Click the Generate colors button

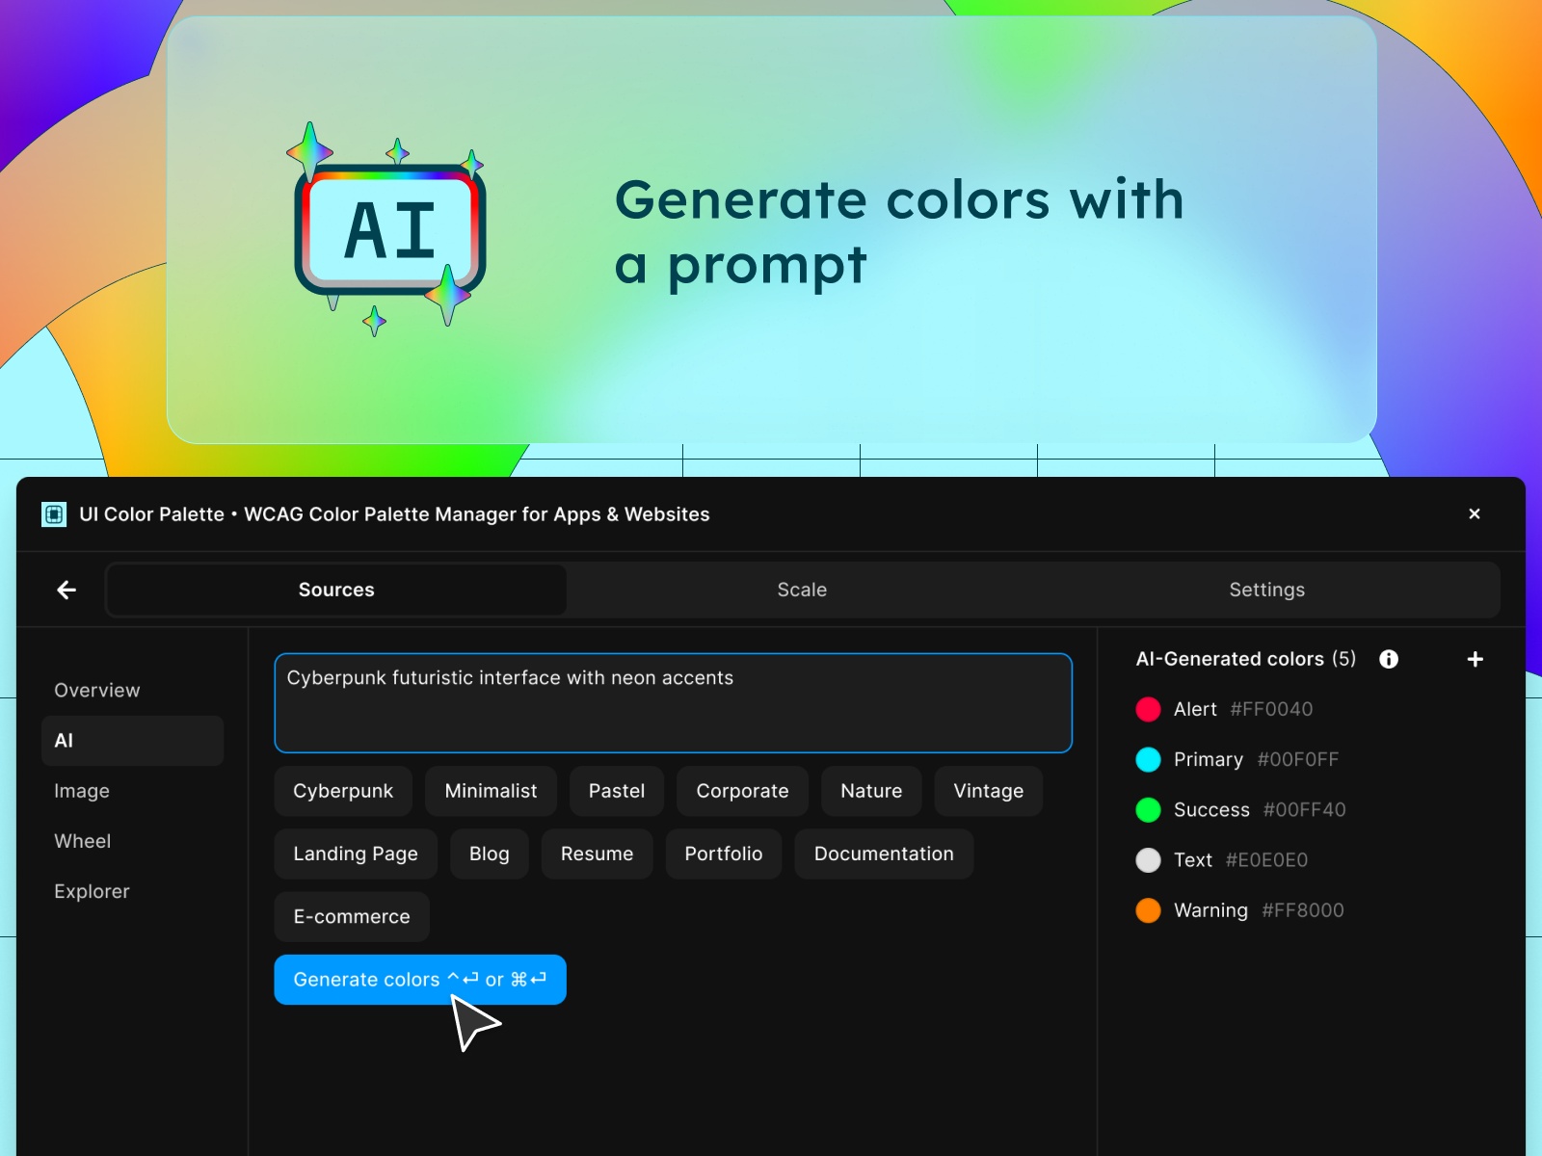(420, 980)
